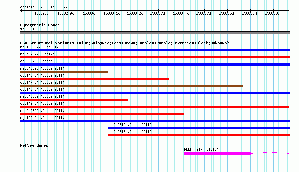Open the PLEKHM2|NM_015164 gene label
Viewport: 299px width, 172px height.
(201, 150)
